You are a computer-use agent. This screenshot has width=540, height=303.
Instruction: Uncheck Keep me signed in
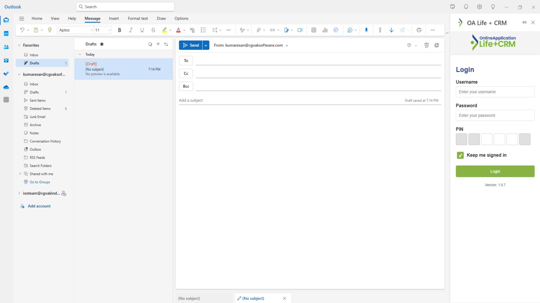click(460, 155)
